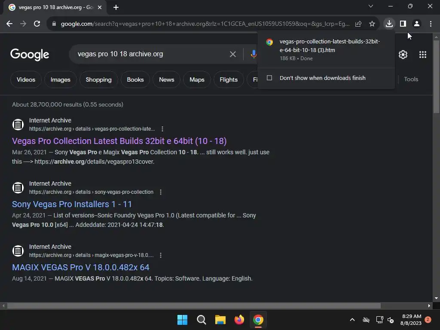Open the Chrome profile menu

(417, 24)
